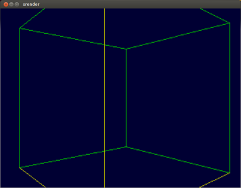Click the lower-right corner vertex of the wireframe
Image resolution: width=241 pixels, height=188 pixels.
[x=229, y=173]
